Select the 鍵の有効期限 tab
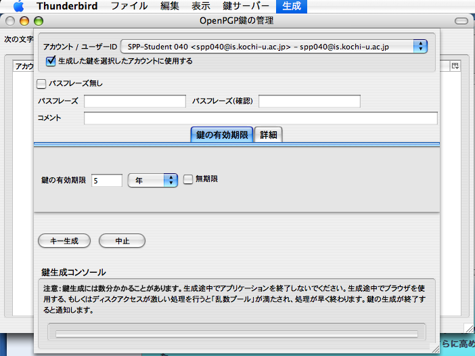475x356 pixels. tap(222, 135)
